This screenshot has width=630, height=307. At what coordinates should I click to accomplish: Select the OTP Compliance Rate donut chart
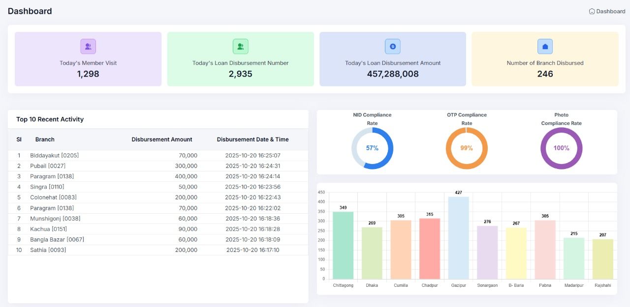467,147
